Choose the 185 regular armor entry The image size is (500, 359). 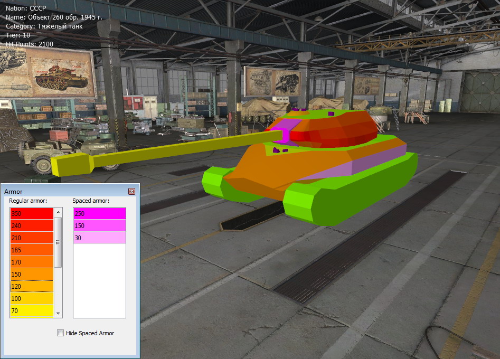tap(32, 250)
